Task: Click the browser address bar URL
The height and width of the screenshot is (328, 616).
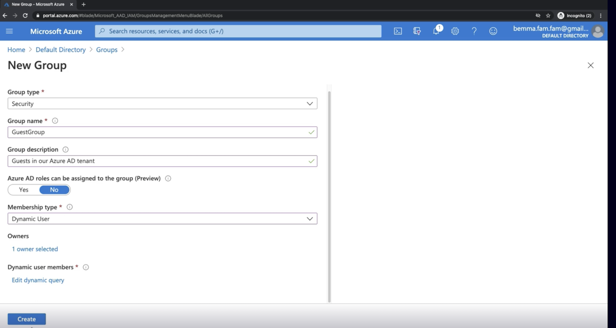Action: [133, 15]
